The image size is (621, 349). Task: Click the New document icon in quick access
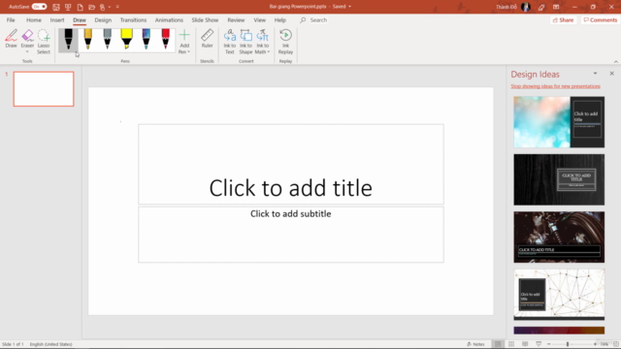[x=80, y=7]
